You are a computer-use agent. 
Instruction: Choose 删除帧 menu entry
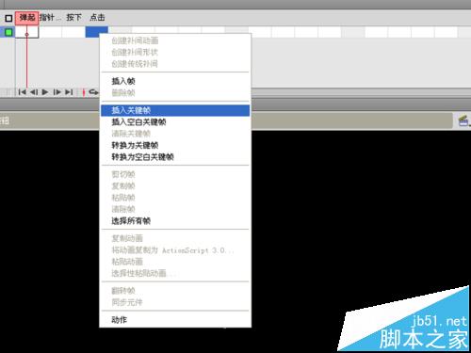click(x=175, y=93)
